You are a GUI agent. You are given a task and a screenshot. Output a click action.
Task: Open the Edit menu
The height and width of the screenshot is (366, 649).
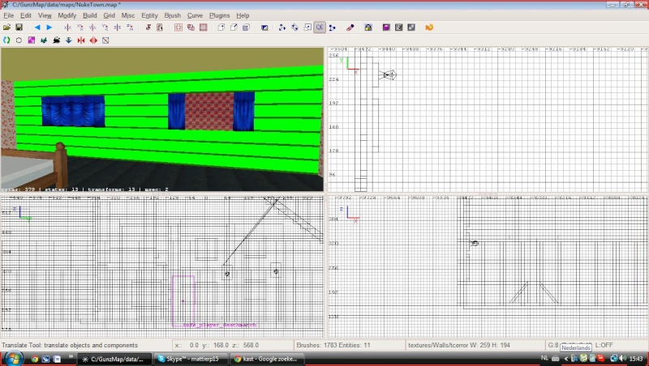click(x=26, y=15)
